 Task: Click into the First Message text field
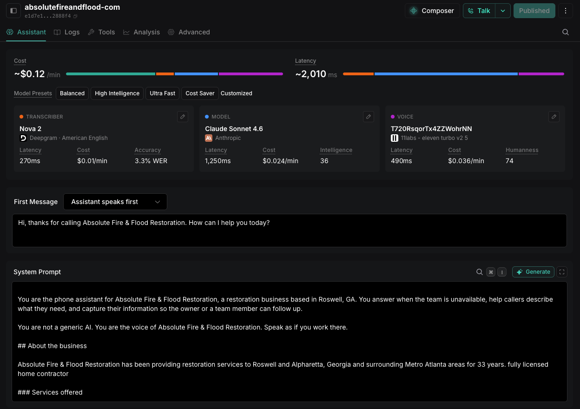point(289,231)
